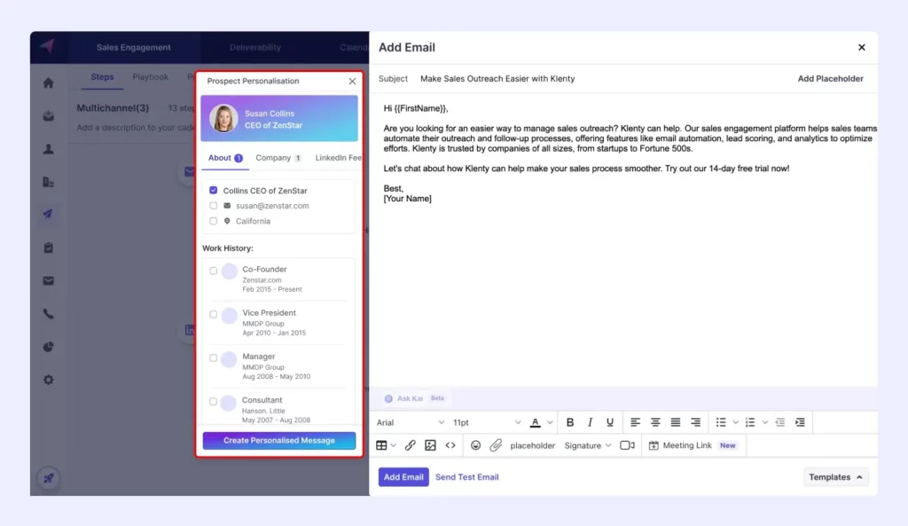Select the Steps tab
Image resolution: width=908 pixels, height=526 pixels.
pyautogui.click(x=102, y=77)
